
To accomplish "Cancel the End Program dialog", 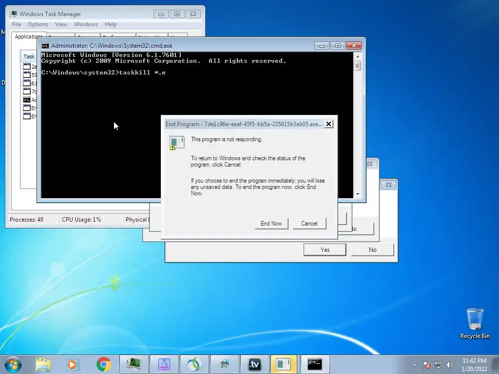I will [309, 224].
